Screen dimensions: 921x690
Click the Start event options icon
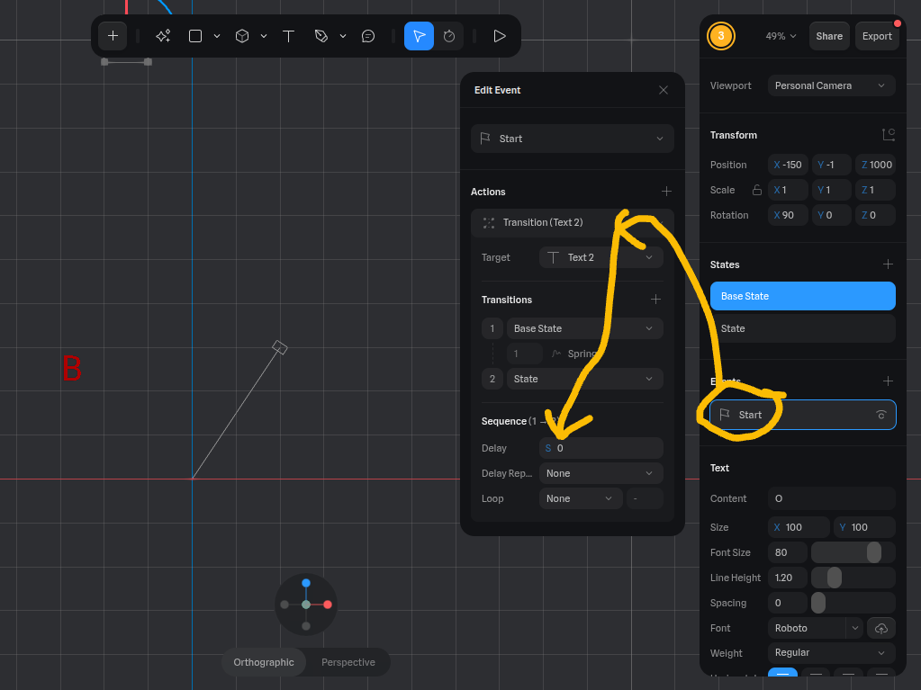point(881,415)
